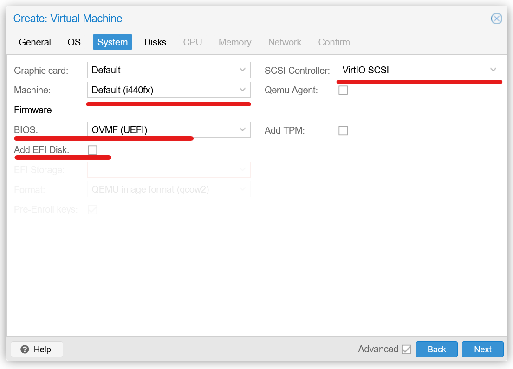The height and width of the screenshot is (369, 513).
Task: Switch to the OS tab
Action: pyautogui.click(x=74, y=42)
